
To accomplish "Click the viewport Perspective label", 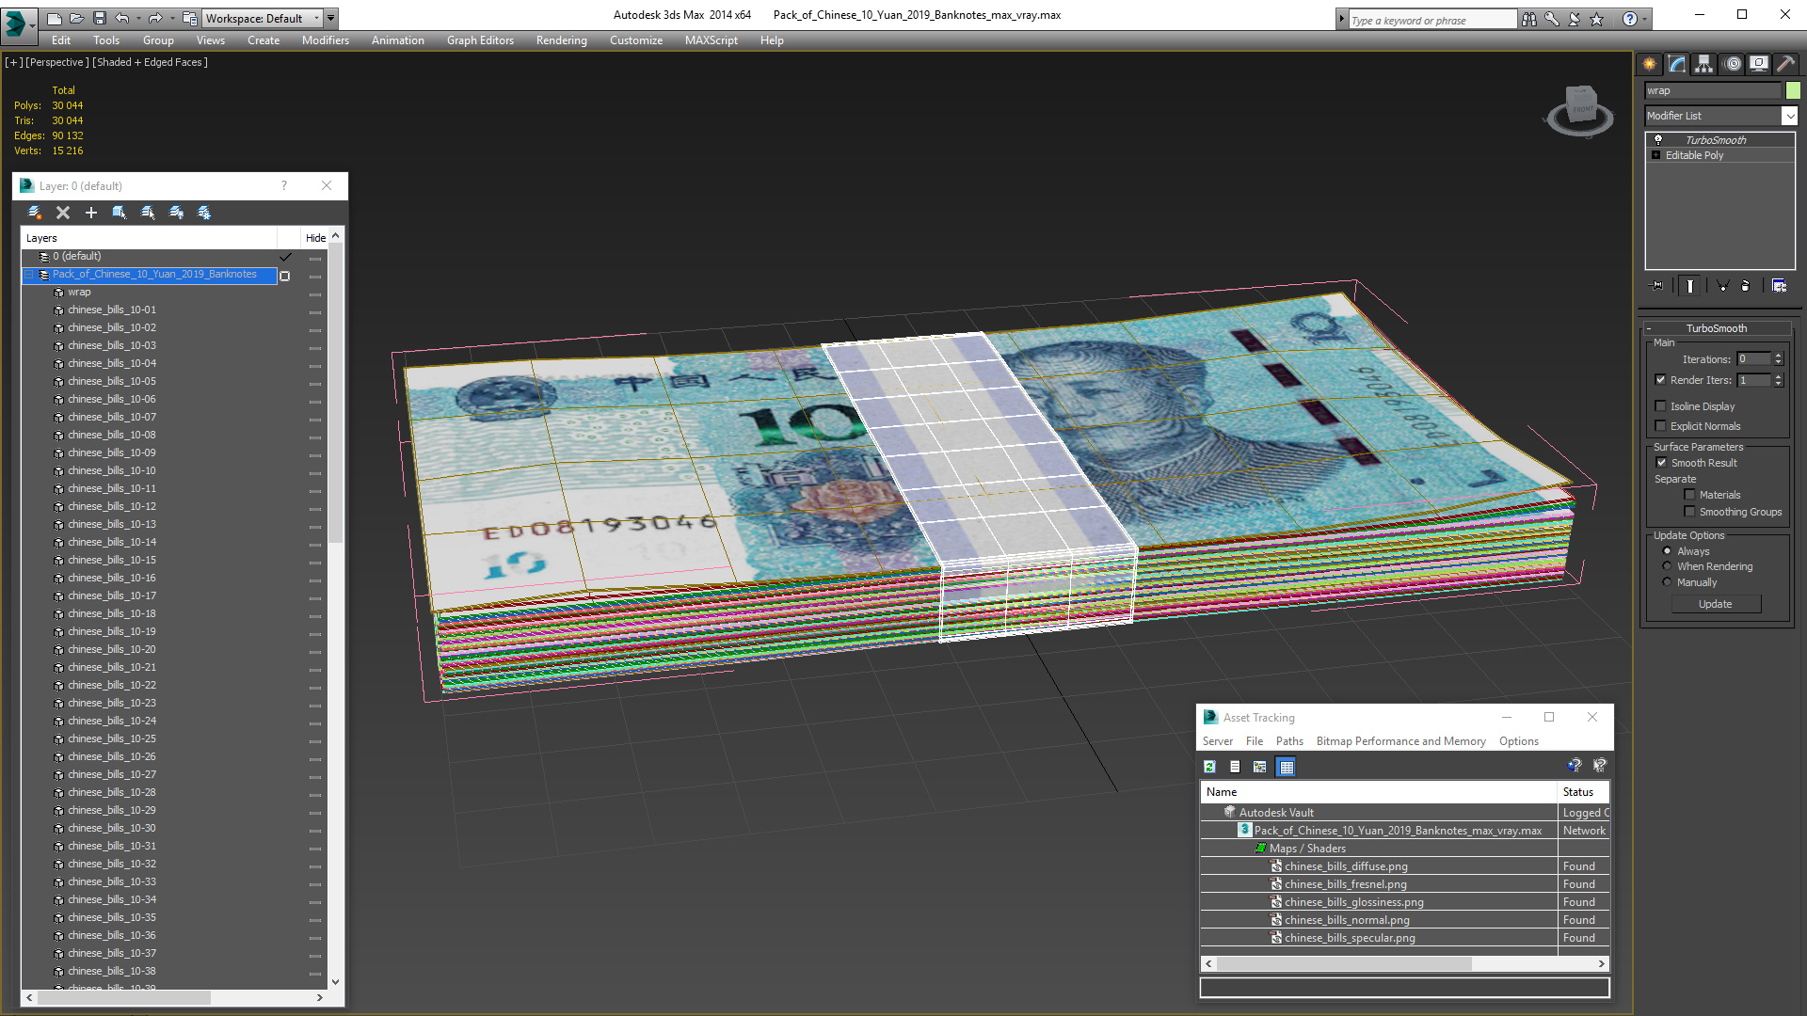I will (x=57, y=62).
